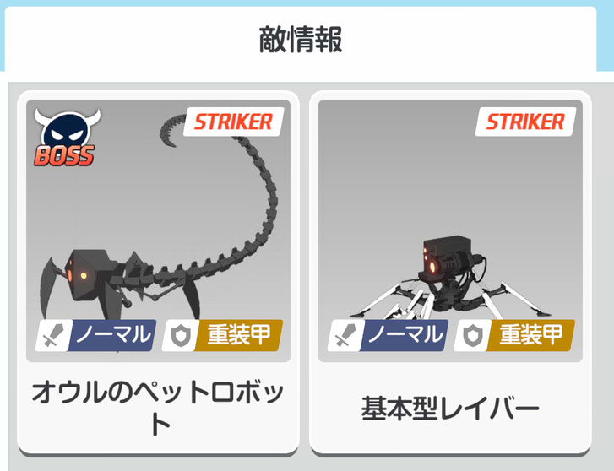Open the scorpion robot boss thumbnail
This screenshot has width=614, height=471.
158,231
